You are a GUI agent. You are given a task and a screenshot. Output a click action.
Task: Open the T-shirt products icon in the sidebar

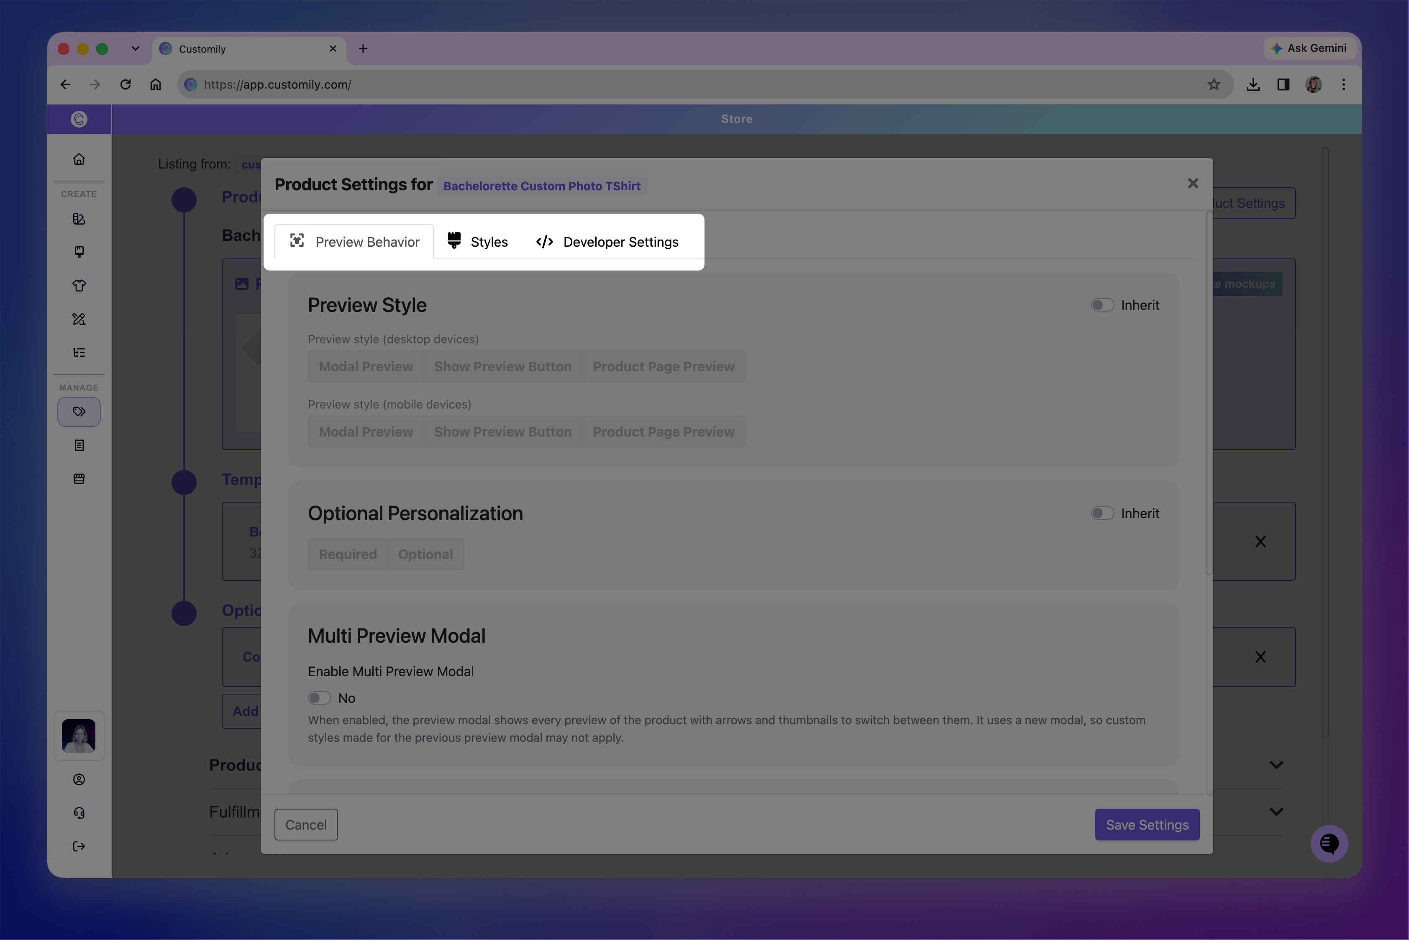click(79, 285)
